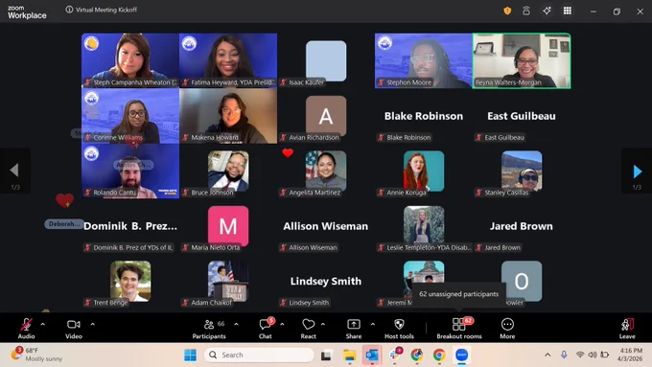The image size is (652, 367).
Task: Select Fatima Heyward's video tile
Action: click(x=228, y=60)
